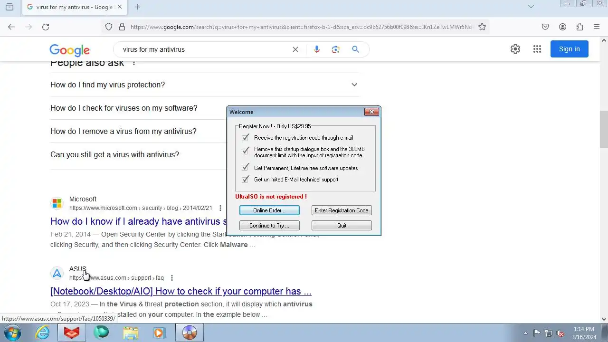Launch Internet Explorer from taskbar

click(43, 332)
